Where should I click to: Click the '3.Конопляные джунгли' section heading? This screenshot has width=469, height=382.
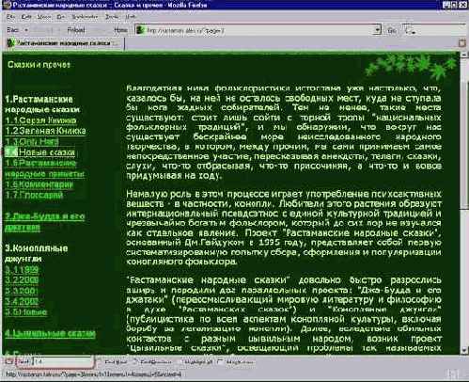point(37,254)
